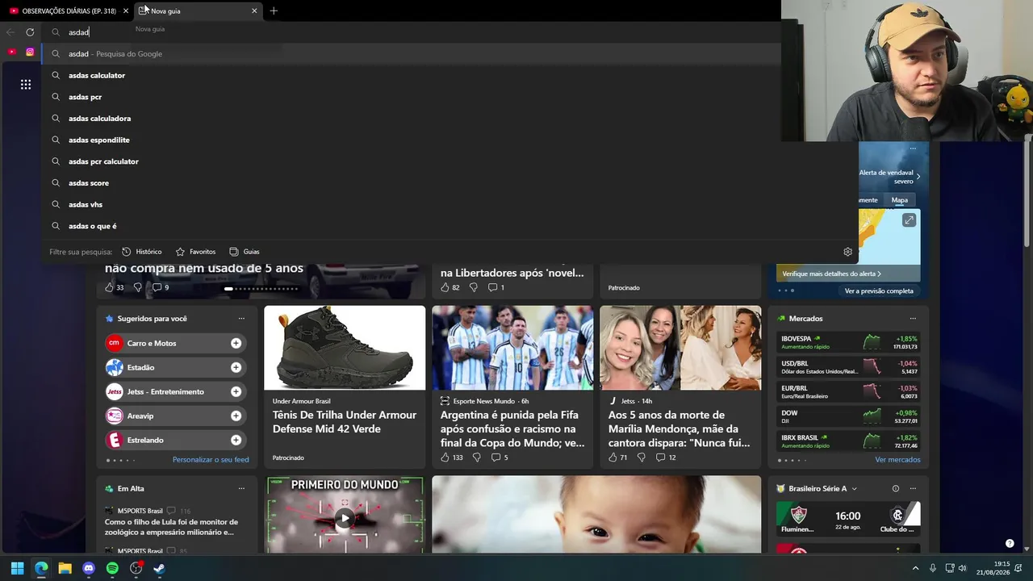
Task: Open the Tênis De Trilha Under Armour ad
Action: click(345, 387)
